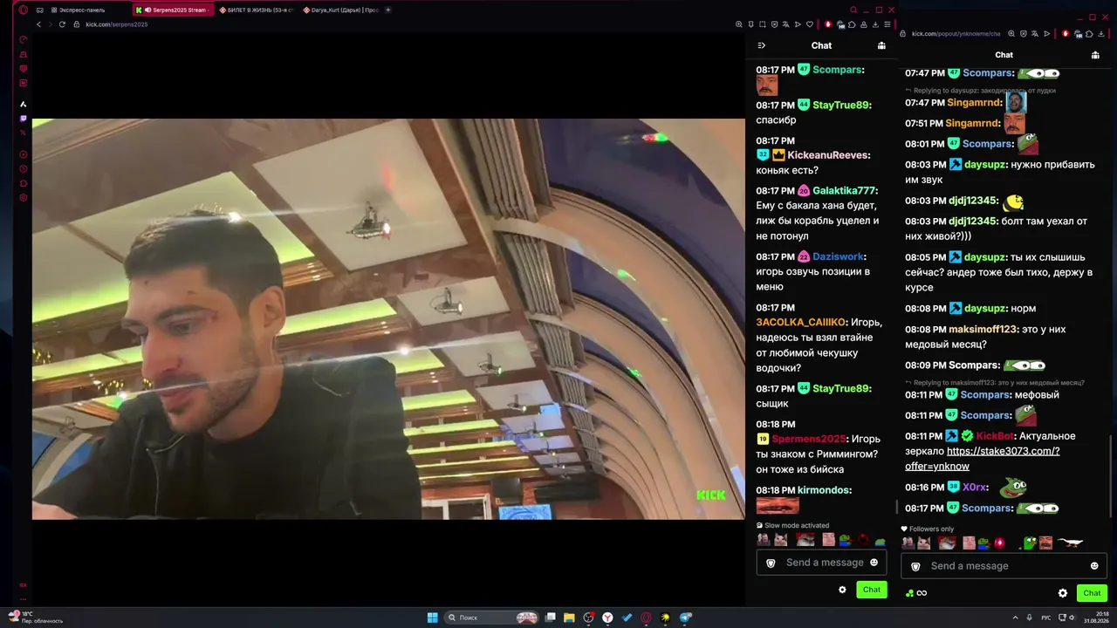1117x628 pixels.
Task: Open the new tab plus button
Action: (x=388, y=10)
